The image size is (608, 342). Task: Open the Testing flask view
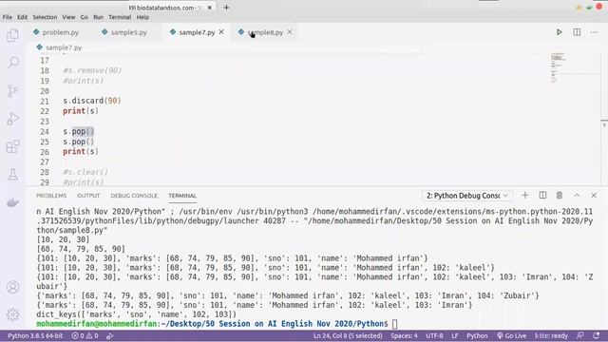(12, 175)
